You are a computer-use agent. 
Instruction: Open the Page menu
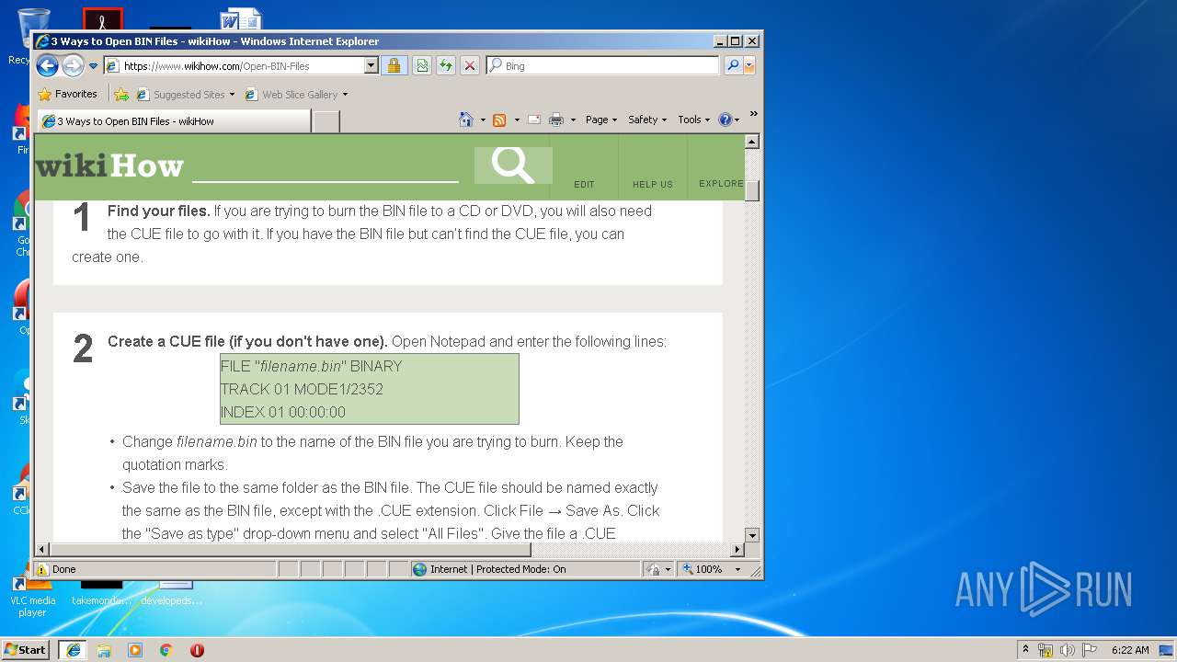tap(601, 120)
